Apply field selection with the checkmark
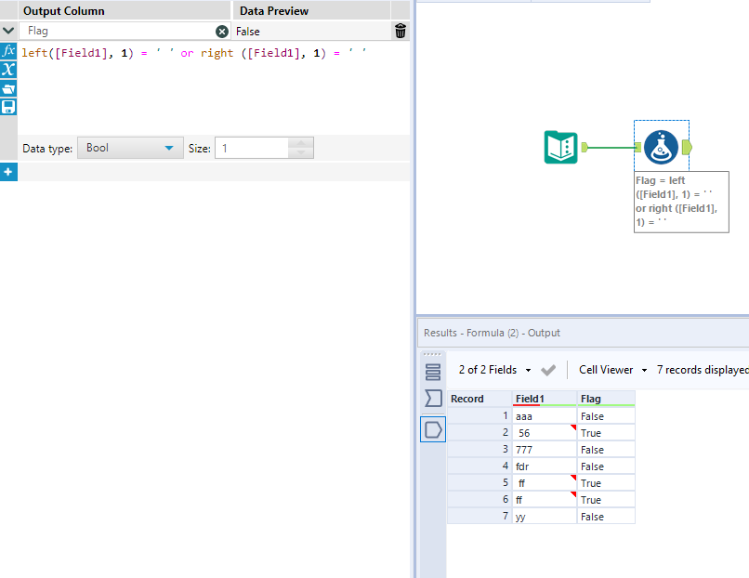Screen dimensions: 749x578 548,369
